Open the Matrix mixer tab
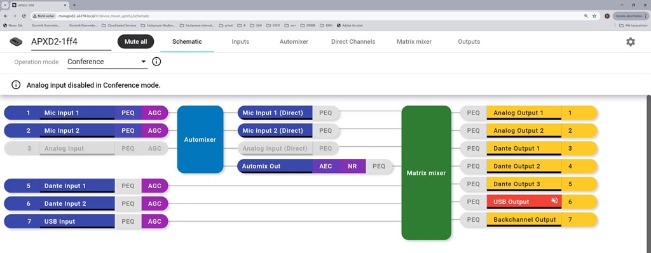This screenshot has width=651, height=253. click(x=414, y=41)
